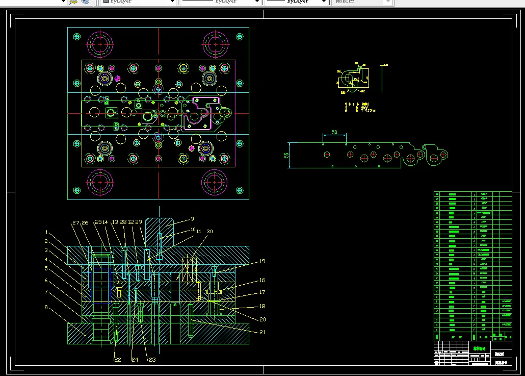This screenshot has width=525, height=376.
Task: Click the greyed-out plot style dropdown
Action: (362, 2)
